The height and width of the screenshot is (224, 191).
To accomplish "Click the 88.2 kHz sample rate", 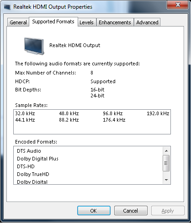I will pyautogui.click(x=69, y=120).
